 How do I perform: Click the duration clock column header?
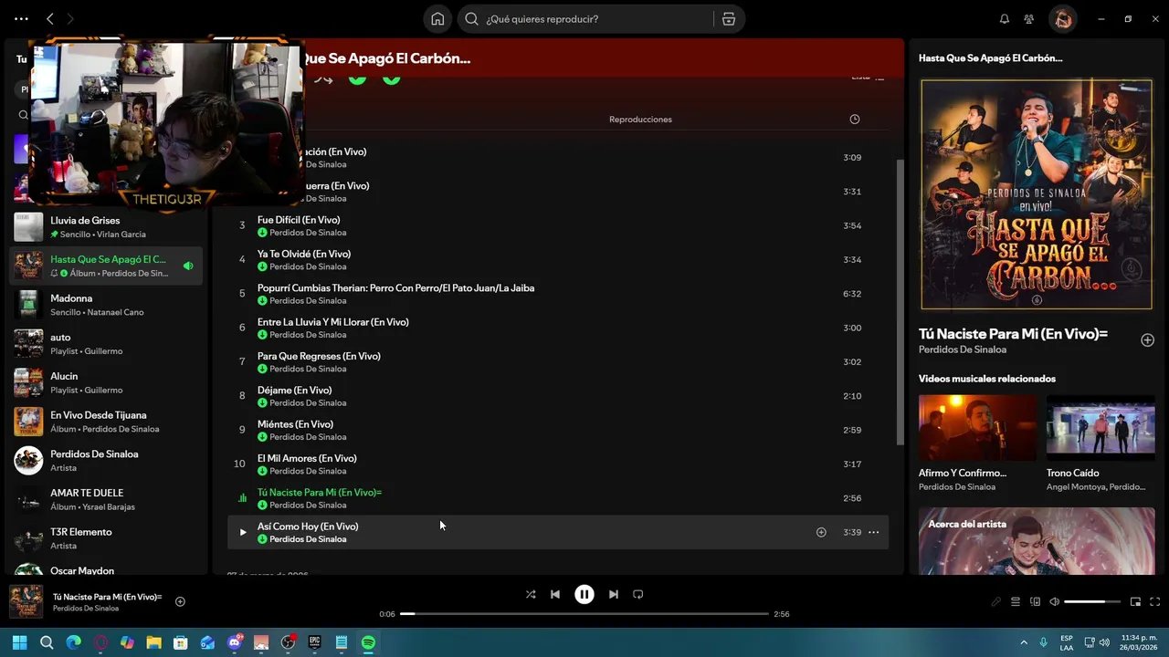pyautogui.click(x=855, y=120)
